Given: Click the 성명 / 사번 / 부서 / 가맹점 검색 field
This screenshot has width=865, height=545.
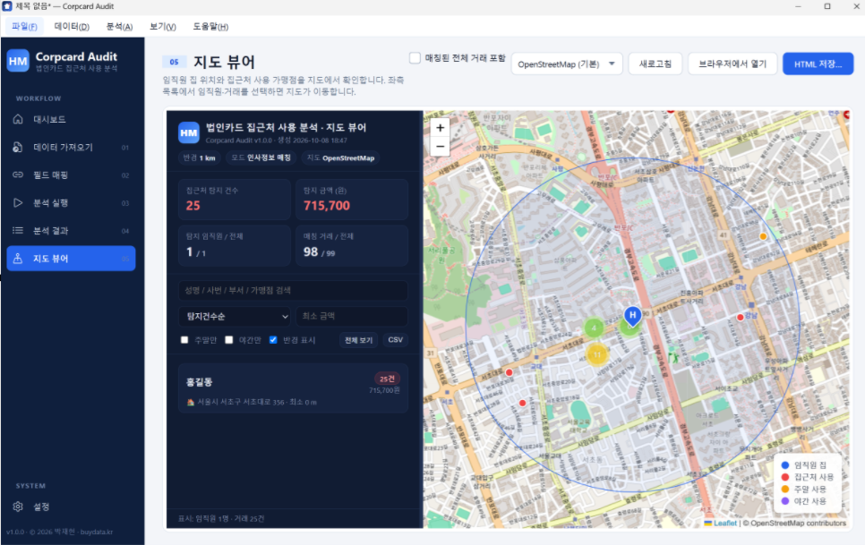Looking at the screenshot, I should coord(293,291).
